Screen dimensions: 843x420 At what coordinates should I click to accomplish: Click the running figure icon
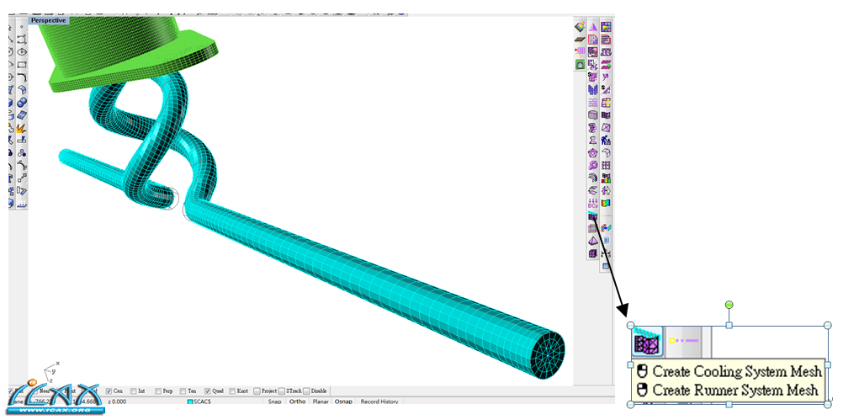coord(606,140)
